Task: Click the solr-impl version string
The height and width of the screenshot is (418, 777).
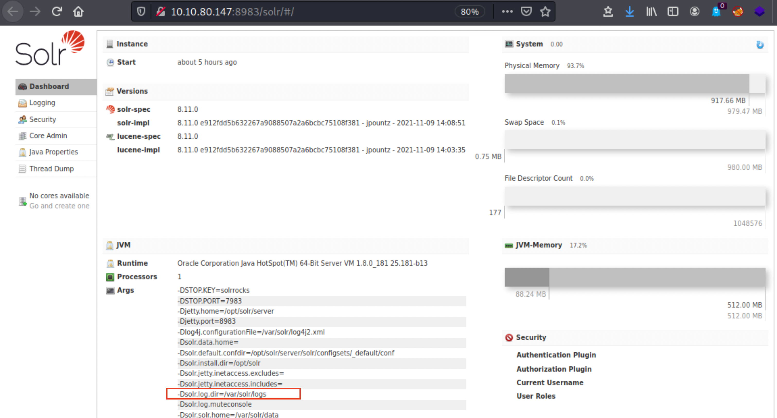Action: (x=321, y=123)
